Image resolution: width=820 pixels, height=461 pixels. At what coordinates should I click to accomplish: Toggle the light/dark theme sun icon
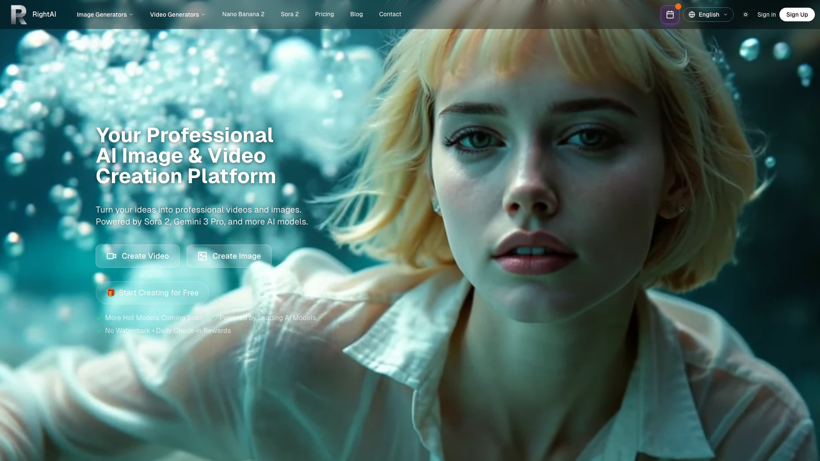click(746, 15)
